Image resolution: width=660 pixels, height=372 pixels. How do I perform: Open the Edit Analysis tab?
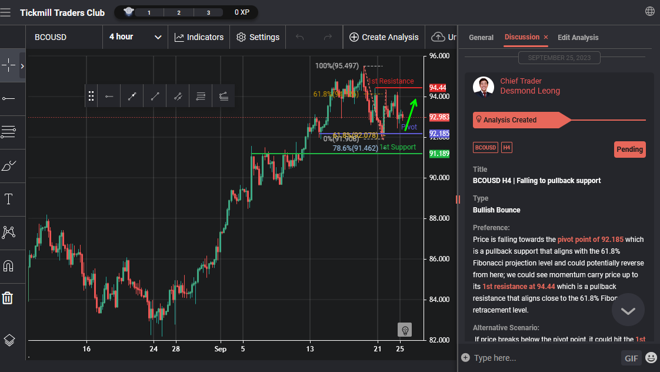tap(578, 38)
